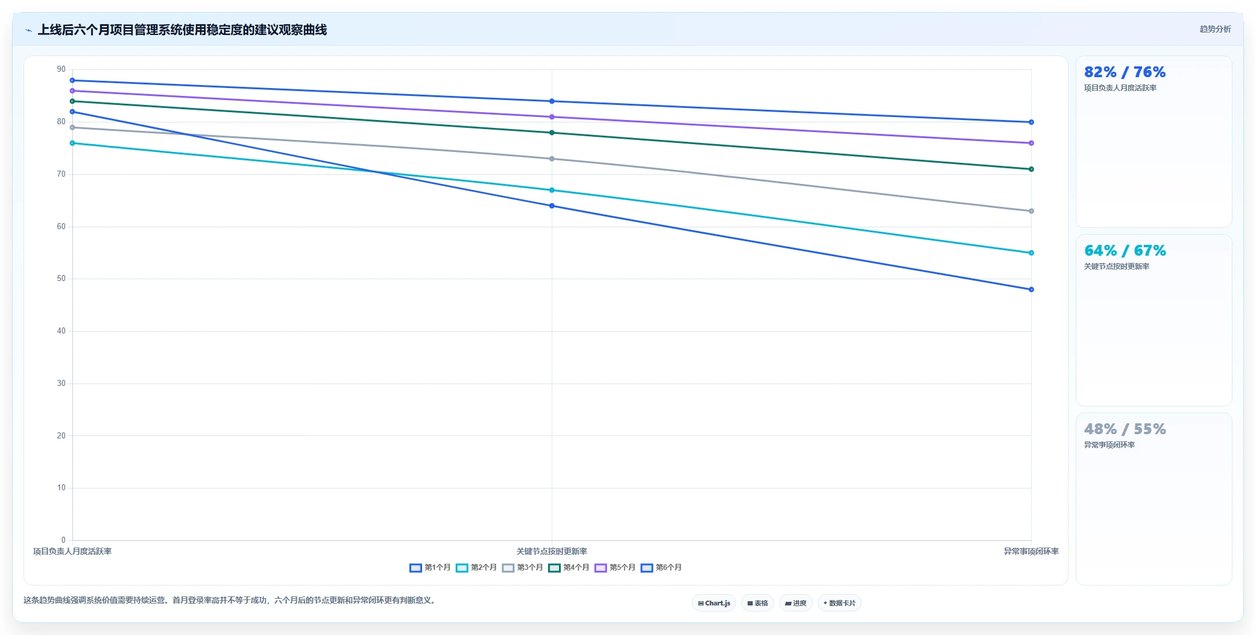Screen dimensions: 1256x635
Task: Toggle the 第6个月 legend entry
Action: [x=661, y=567]
